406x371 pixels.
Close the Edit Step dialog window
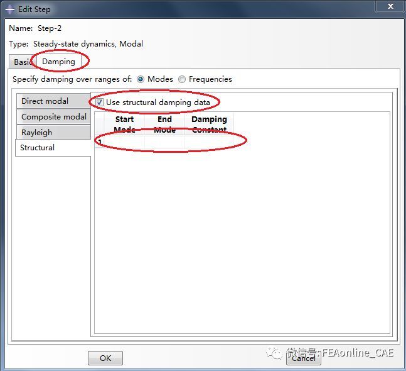click(x=389, y=8)
